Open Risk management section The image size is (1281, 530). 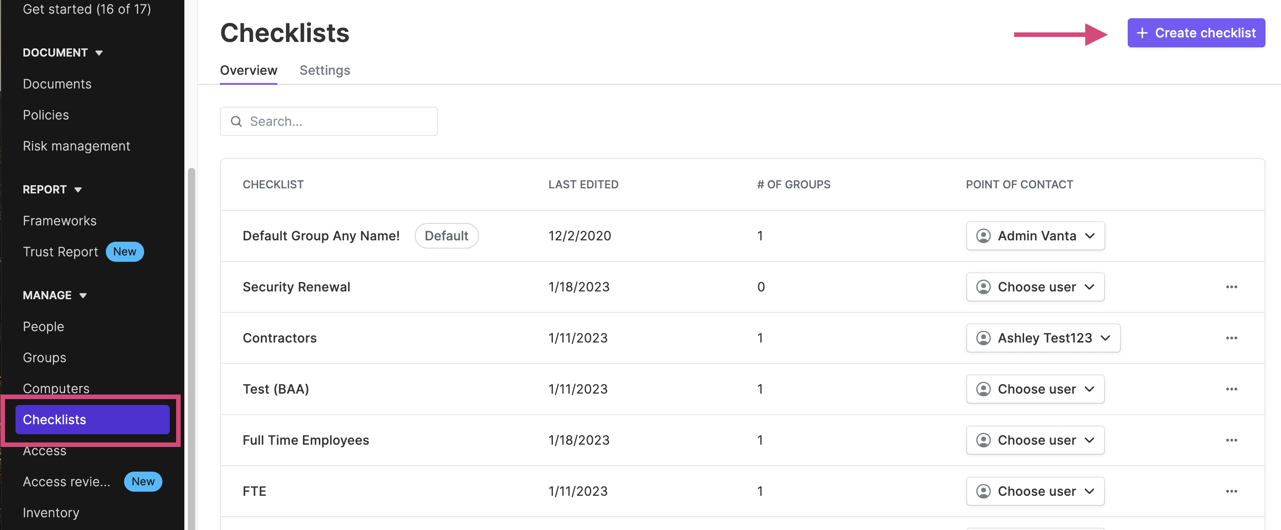(x=77, y=146)
